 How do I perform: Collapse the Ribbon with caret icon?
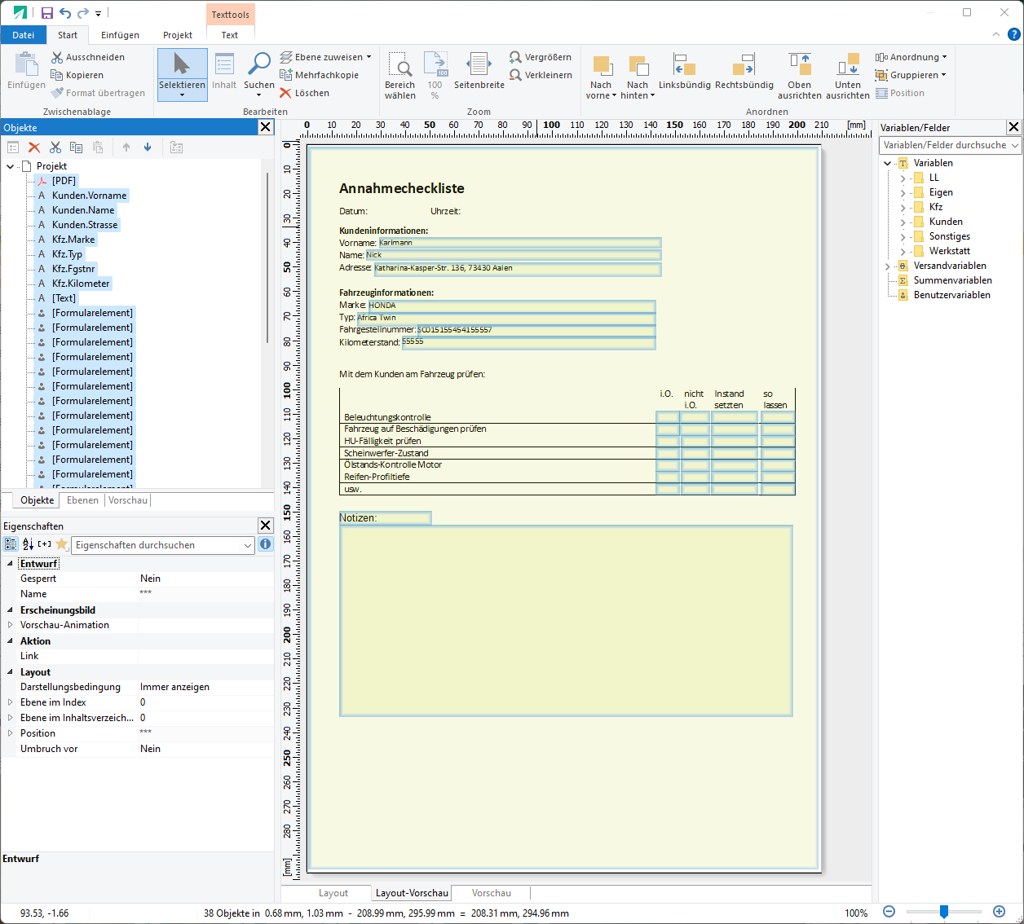(x=995, y=35)
